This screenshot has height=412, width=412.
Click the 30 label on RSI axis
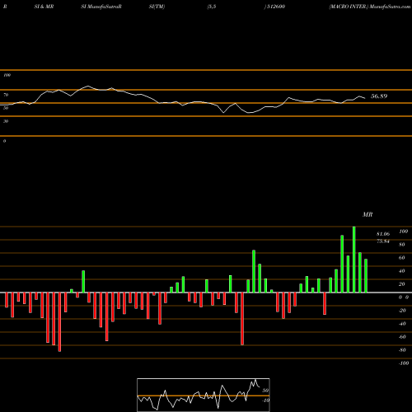click(6, 121)
